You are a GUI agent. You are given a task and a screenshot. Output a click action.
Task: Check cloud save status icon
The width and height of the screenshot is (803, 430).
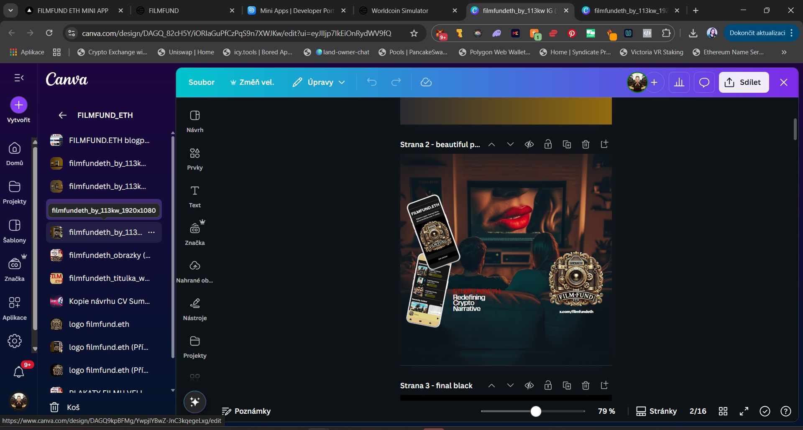point(426,82)
